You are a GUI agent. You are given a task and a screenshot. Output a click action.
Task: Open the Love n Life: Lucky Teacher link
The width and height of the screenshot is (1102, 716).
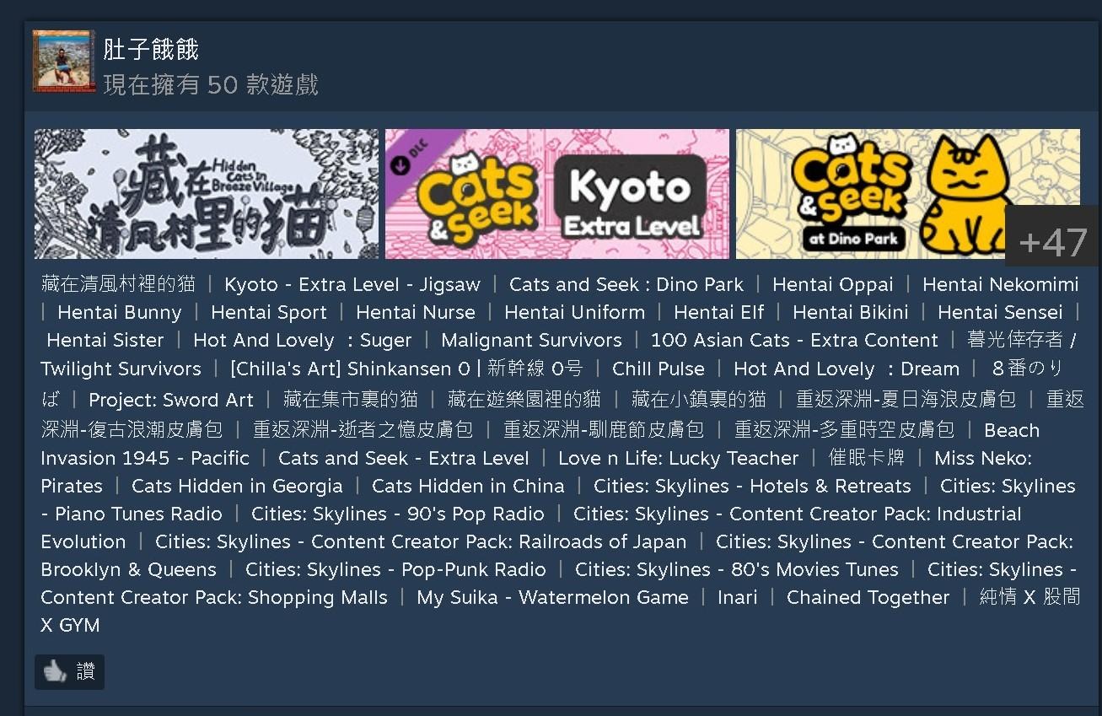pyautogui.click(x=678, y=458)
